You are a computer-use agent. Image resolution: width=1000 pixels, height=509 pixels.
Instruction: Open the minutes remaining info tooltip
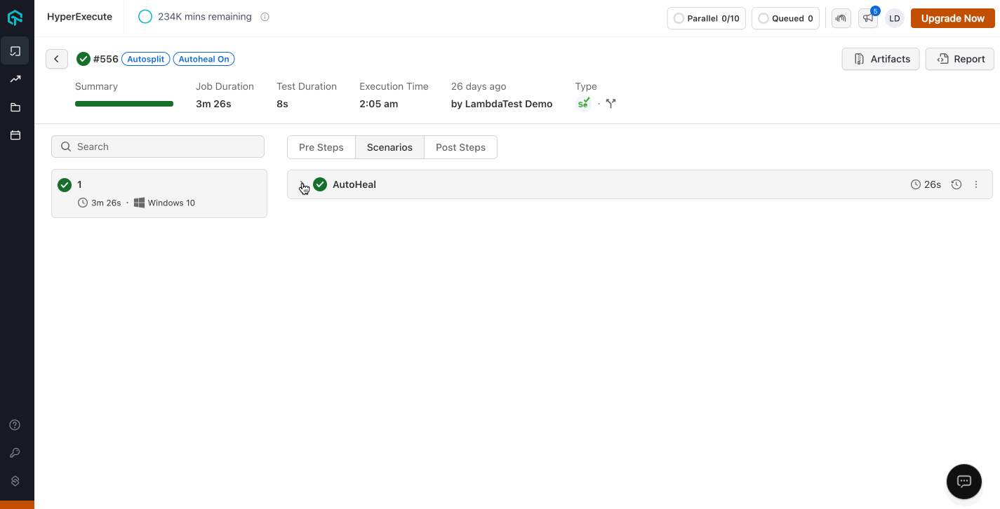(264, 17)
